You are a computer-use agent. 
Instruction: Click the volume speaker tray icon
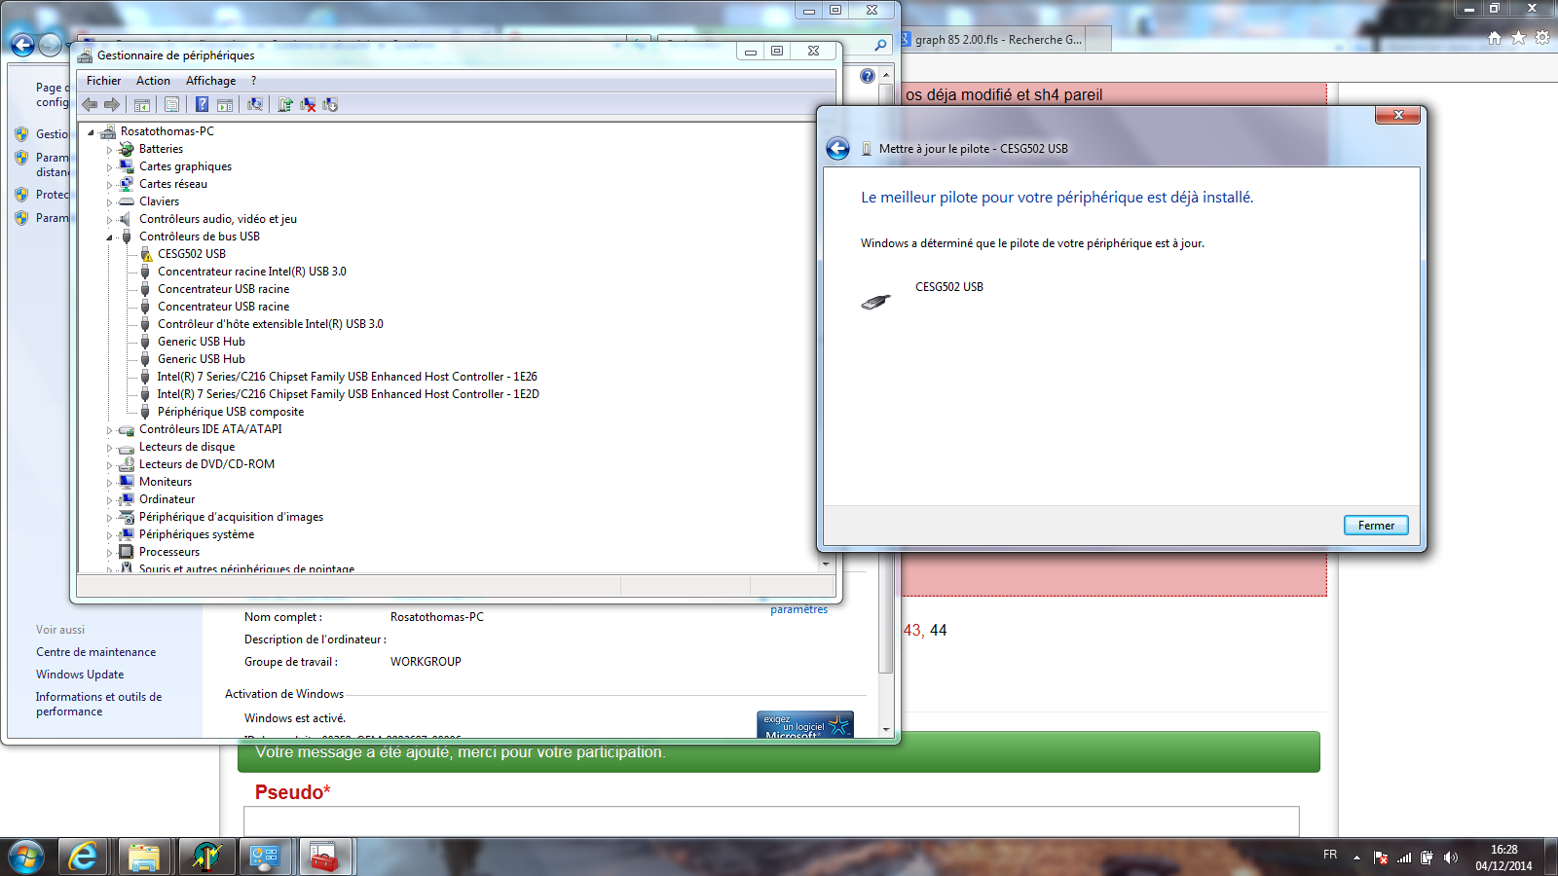point(1450,858)
